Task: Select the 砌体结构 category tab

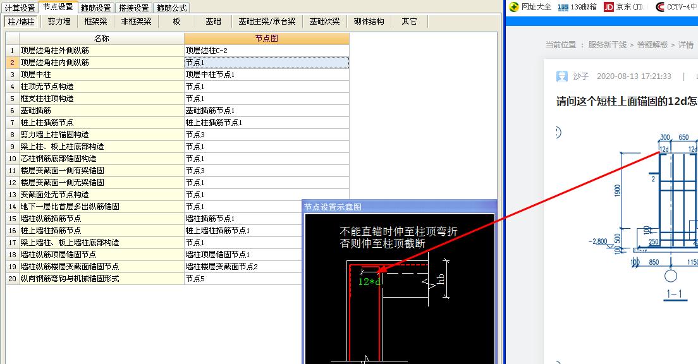Action: 369,21
